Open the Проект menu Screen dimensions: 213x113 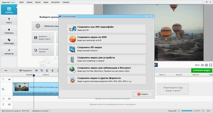(x=38, y=2)
